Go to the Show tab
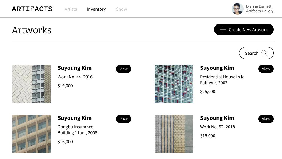The image size is (282, 159). (121, 9)
